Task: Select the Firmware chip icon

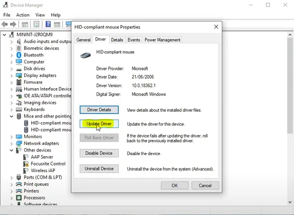Action: point(19,82)
